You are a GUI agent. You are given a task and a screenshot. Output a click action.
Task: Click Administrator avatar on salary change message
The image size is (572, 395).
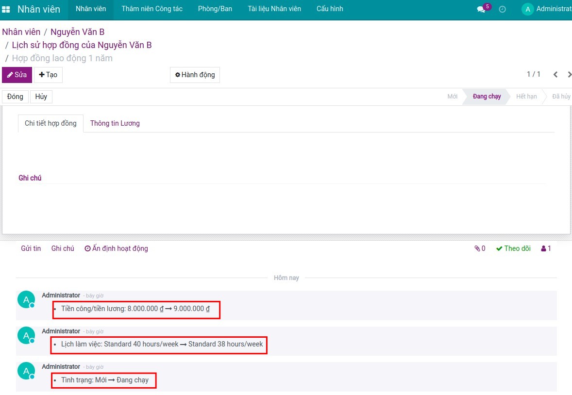26,299
